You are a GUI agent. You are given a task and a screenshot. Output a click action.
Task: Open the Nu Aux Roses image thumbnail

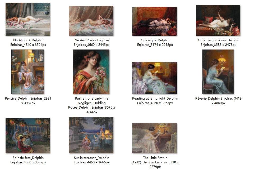91,21
